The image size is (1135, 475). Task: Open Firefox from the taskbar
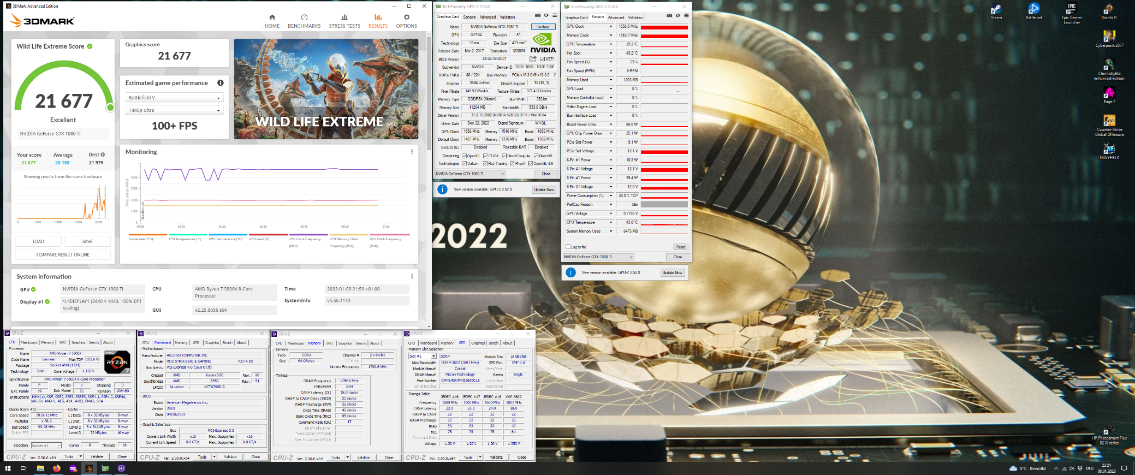[x=57, y=468]
